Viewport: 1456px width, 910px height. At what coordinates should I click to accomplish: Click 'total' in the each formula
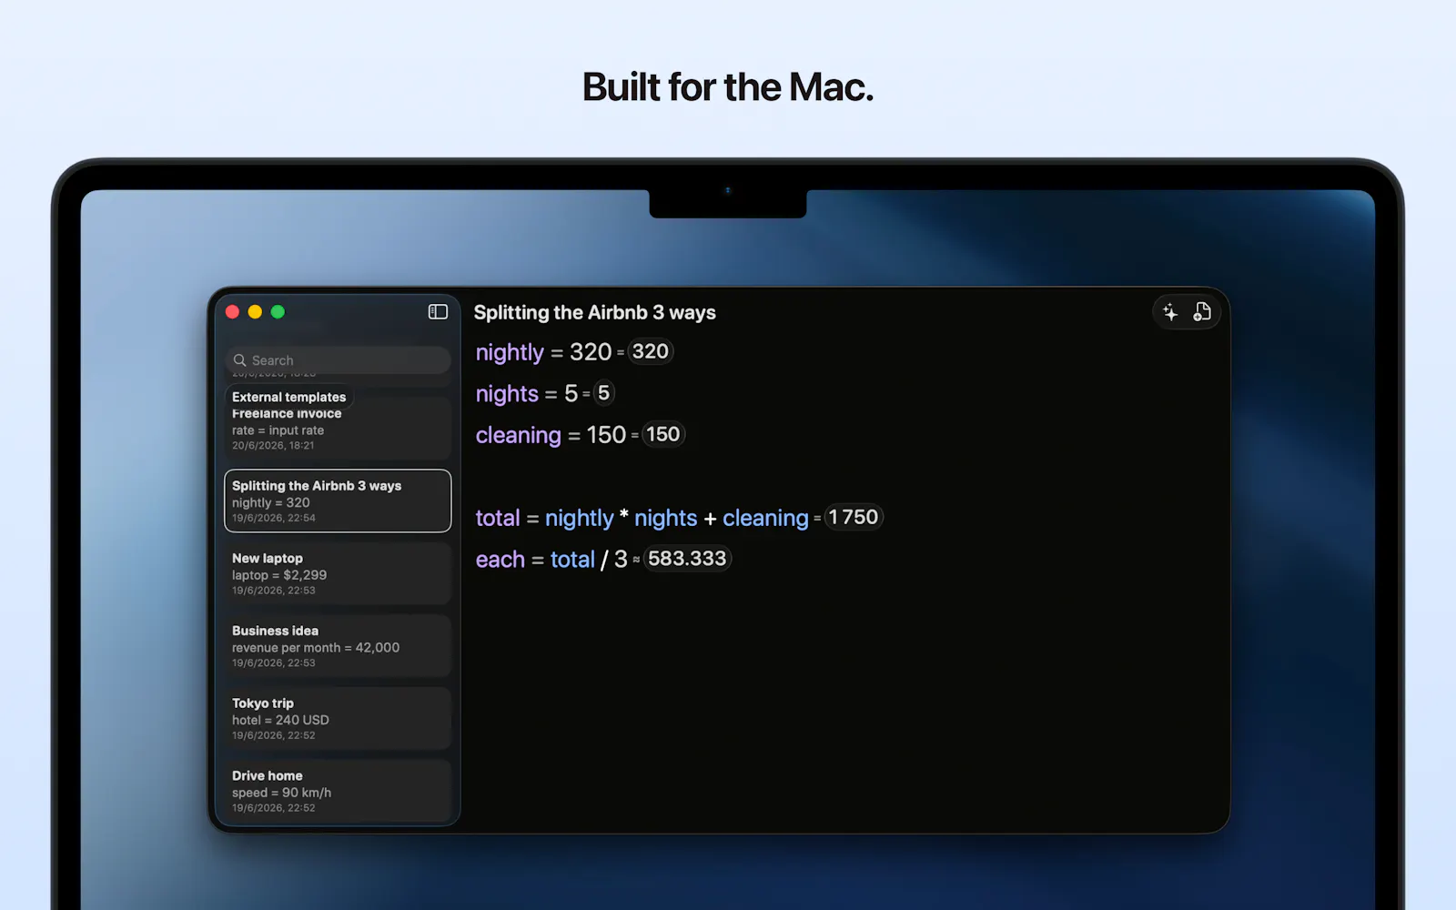[x=572, y=560]
